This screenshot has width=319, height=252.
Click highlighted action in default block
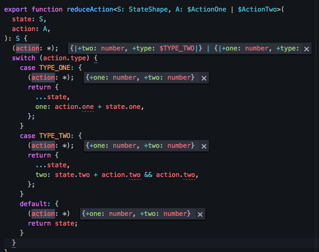[x=43, y=214]
